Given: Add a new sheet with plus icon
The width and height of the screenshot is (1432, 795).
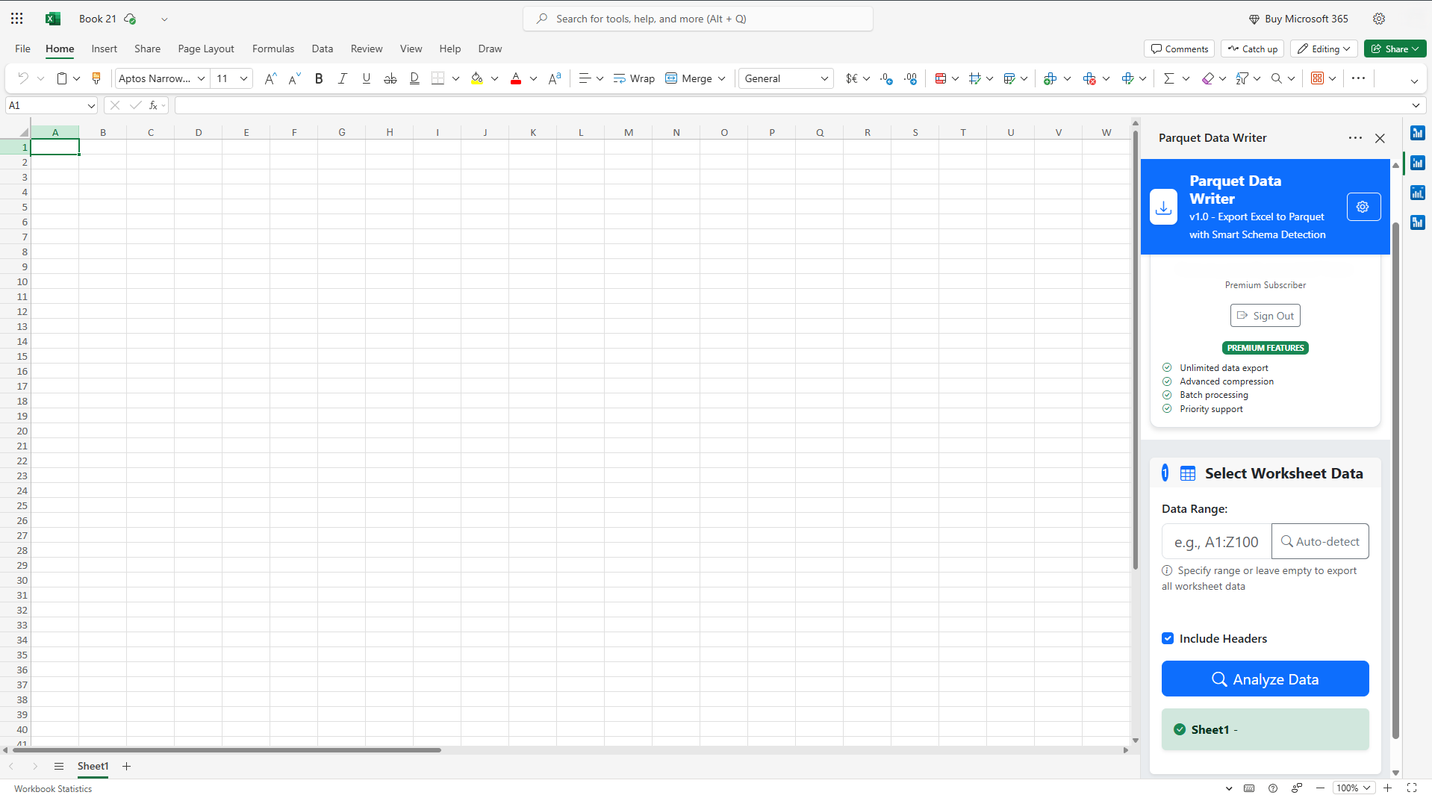Looking at the screenshot, I should (126, 767).
